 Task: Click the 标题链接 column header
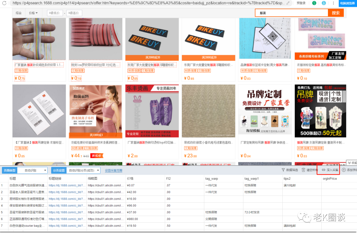click(55, 178)
